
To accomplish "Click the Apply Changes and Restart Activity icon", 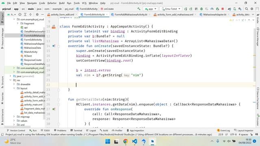I will pos(186,9).
